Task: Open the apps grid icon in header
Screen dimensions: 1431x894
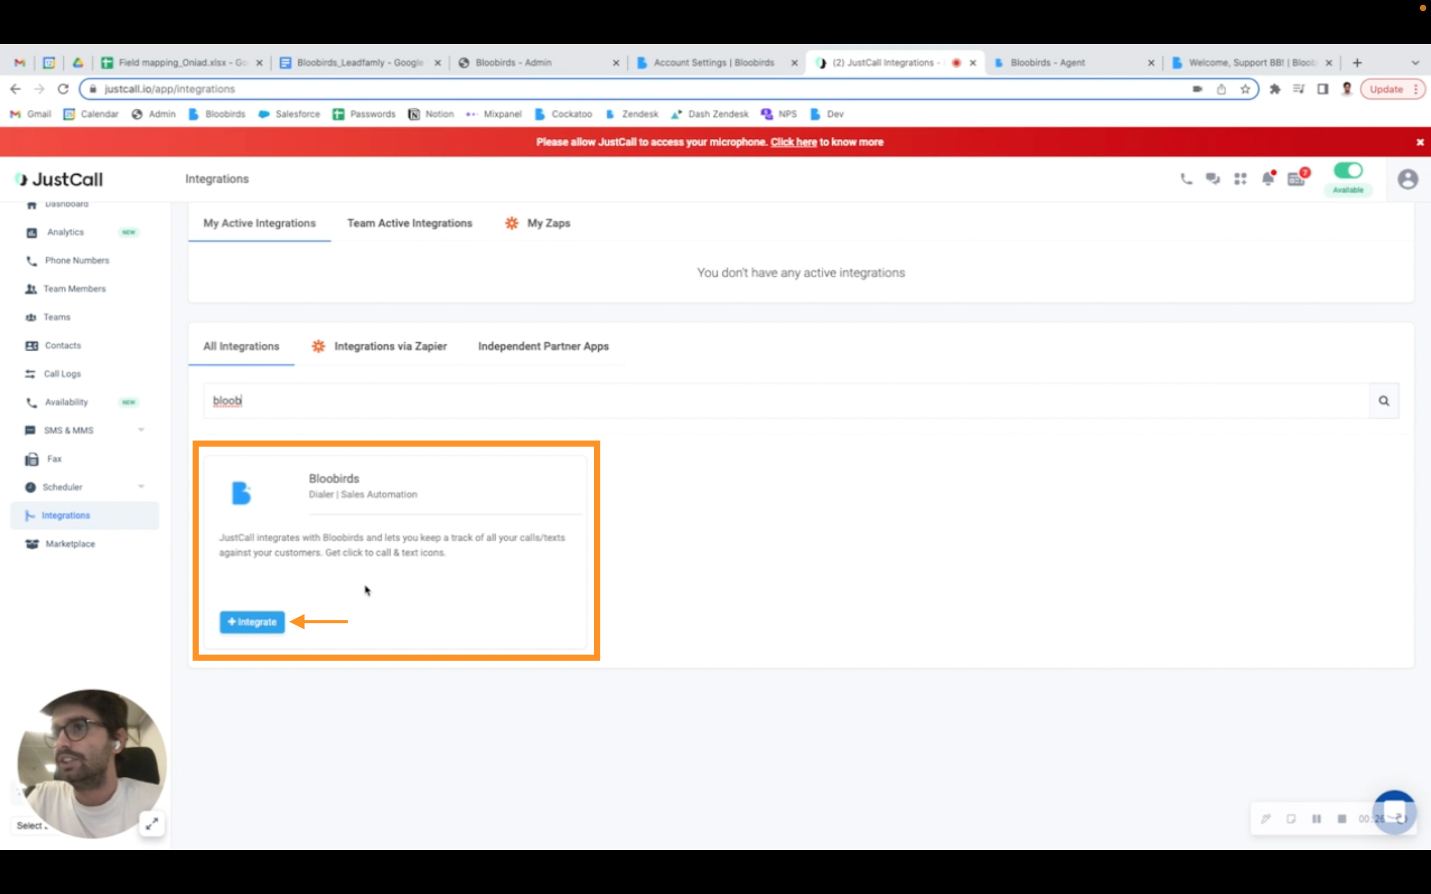Action: pyautogui.click(x=1240, y=179)
